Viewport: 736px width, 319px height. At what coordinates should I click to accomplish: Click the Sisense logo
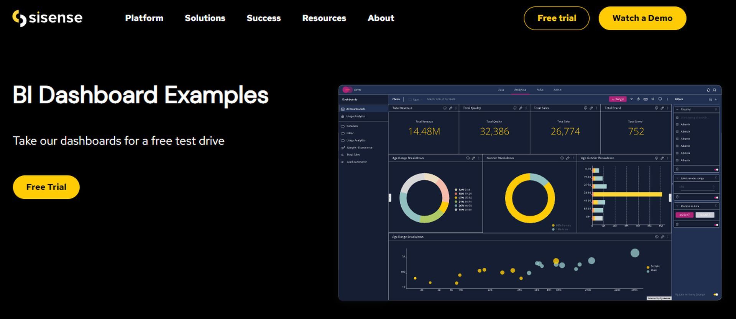(x=47, y=18)
